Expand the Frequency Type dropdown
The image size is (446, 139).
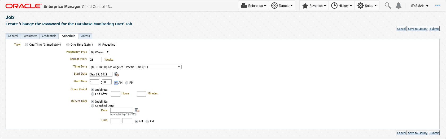pos(100,52)
